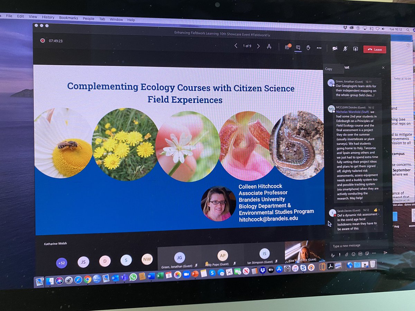Screen dimensions: 415x311
Task: Click the thumbs-up reaction on Sarah.Davies message
Action: (x=376, y=210)
